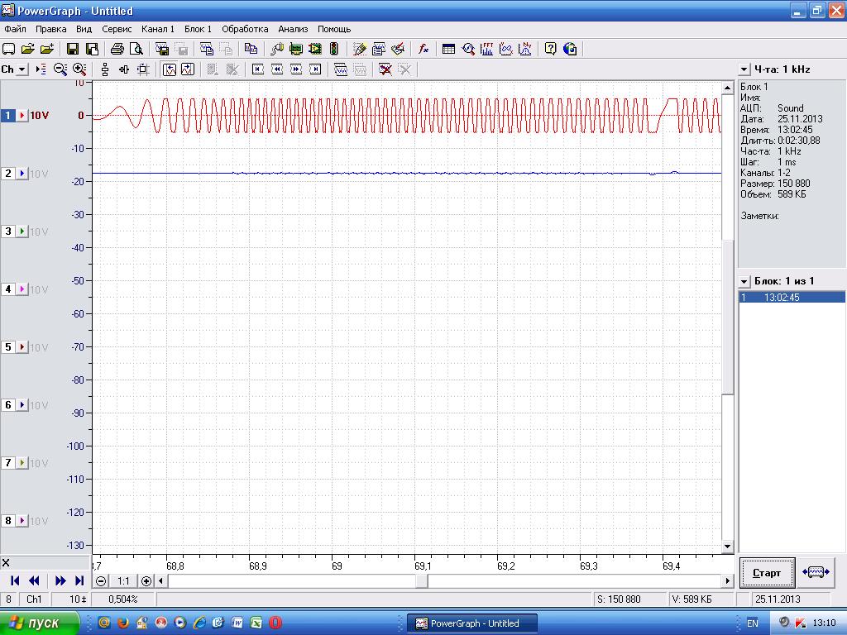Open the Обработка menu

pyautogui.click(x=245, y=29)
